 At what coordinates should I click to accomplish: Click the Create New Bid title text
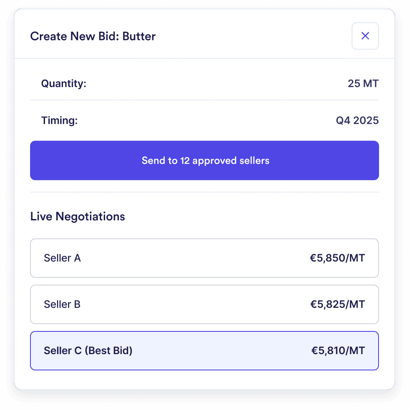click(75, 36)
